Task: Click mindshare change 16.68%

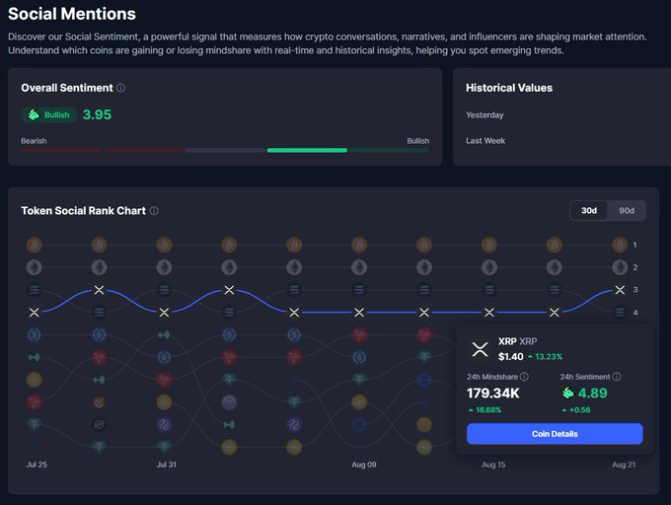Action: coord(485,410)
